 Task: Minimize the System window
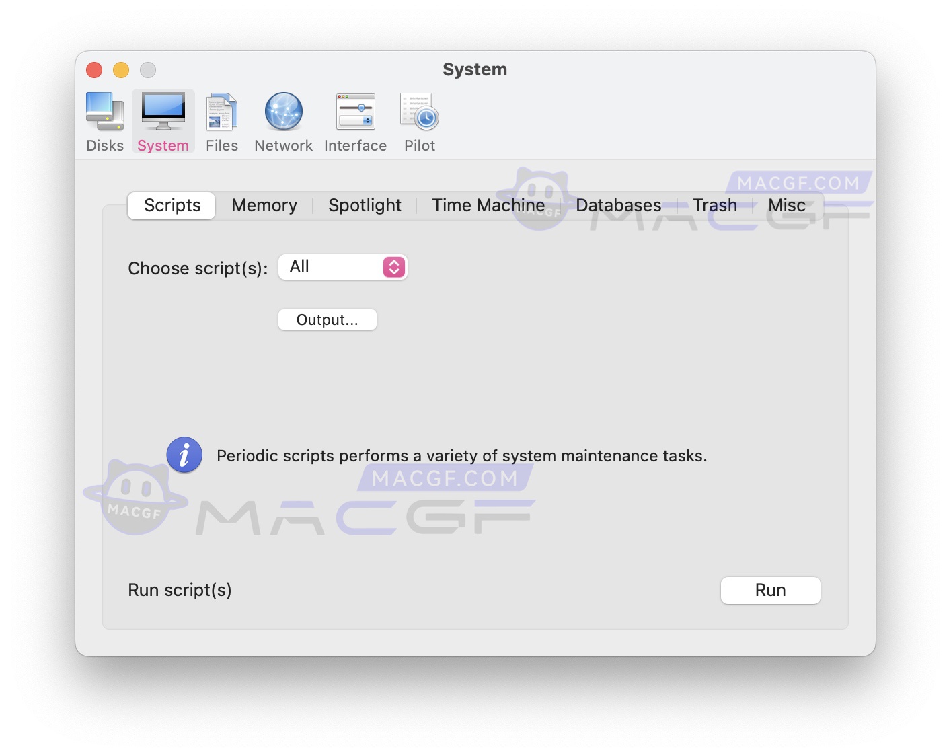click(x=121, y=69)
